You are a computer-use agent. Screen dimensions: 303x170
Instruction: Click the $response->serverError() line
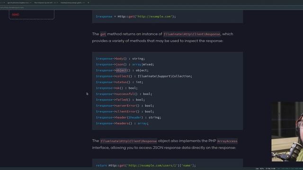[x=125, y=106]
